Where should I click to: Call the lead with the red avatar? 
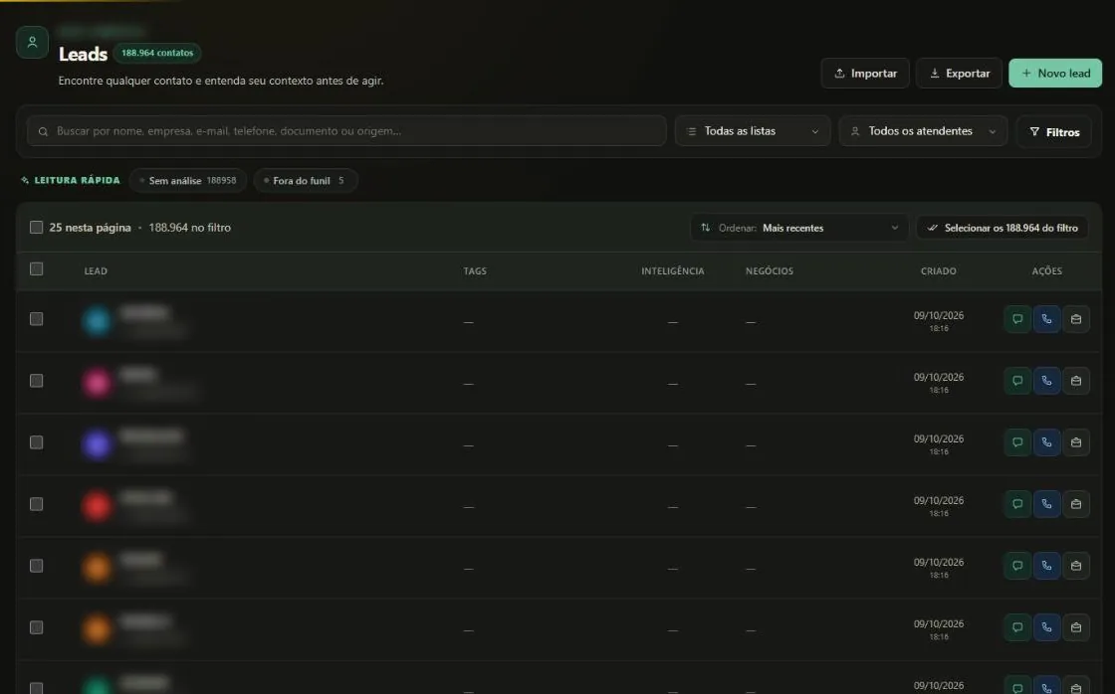(x=1046, y=504)
